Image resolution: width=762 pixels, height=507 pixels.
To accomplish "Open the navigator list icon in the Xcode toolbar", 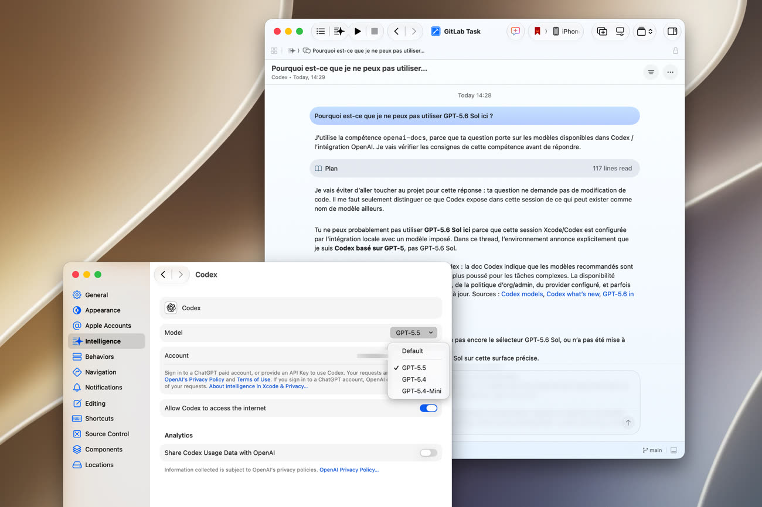I will 321,32.
